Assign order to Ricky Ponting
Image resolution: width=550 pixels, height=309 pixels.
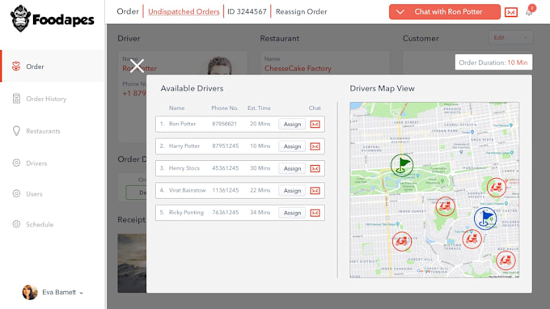click(x=292, y=213)
